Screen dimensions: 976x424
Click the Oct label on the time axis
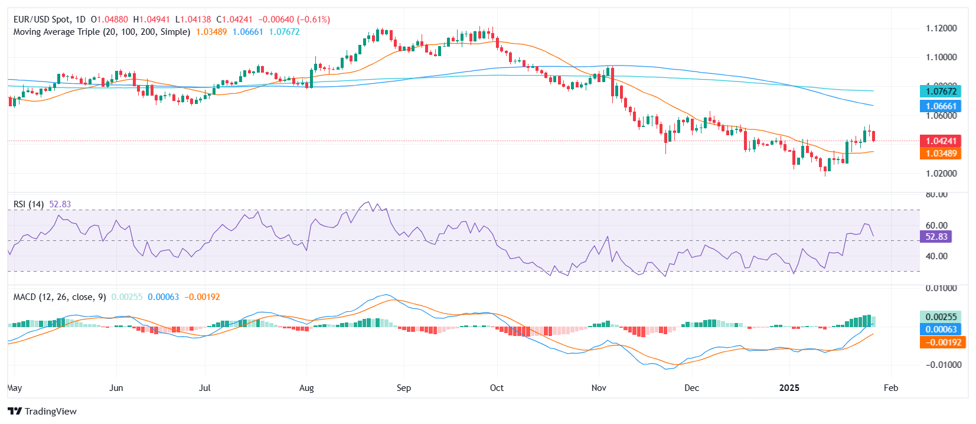[x=497, y=388]
